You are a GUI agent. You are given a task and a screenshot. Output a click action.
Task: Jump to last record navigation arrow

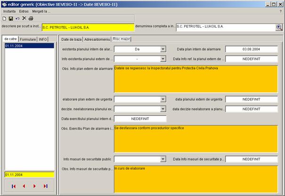pos(45,186)
